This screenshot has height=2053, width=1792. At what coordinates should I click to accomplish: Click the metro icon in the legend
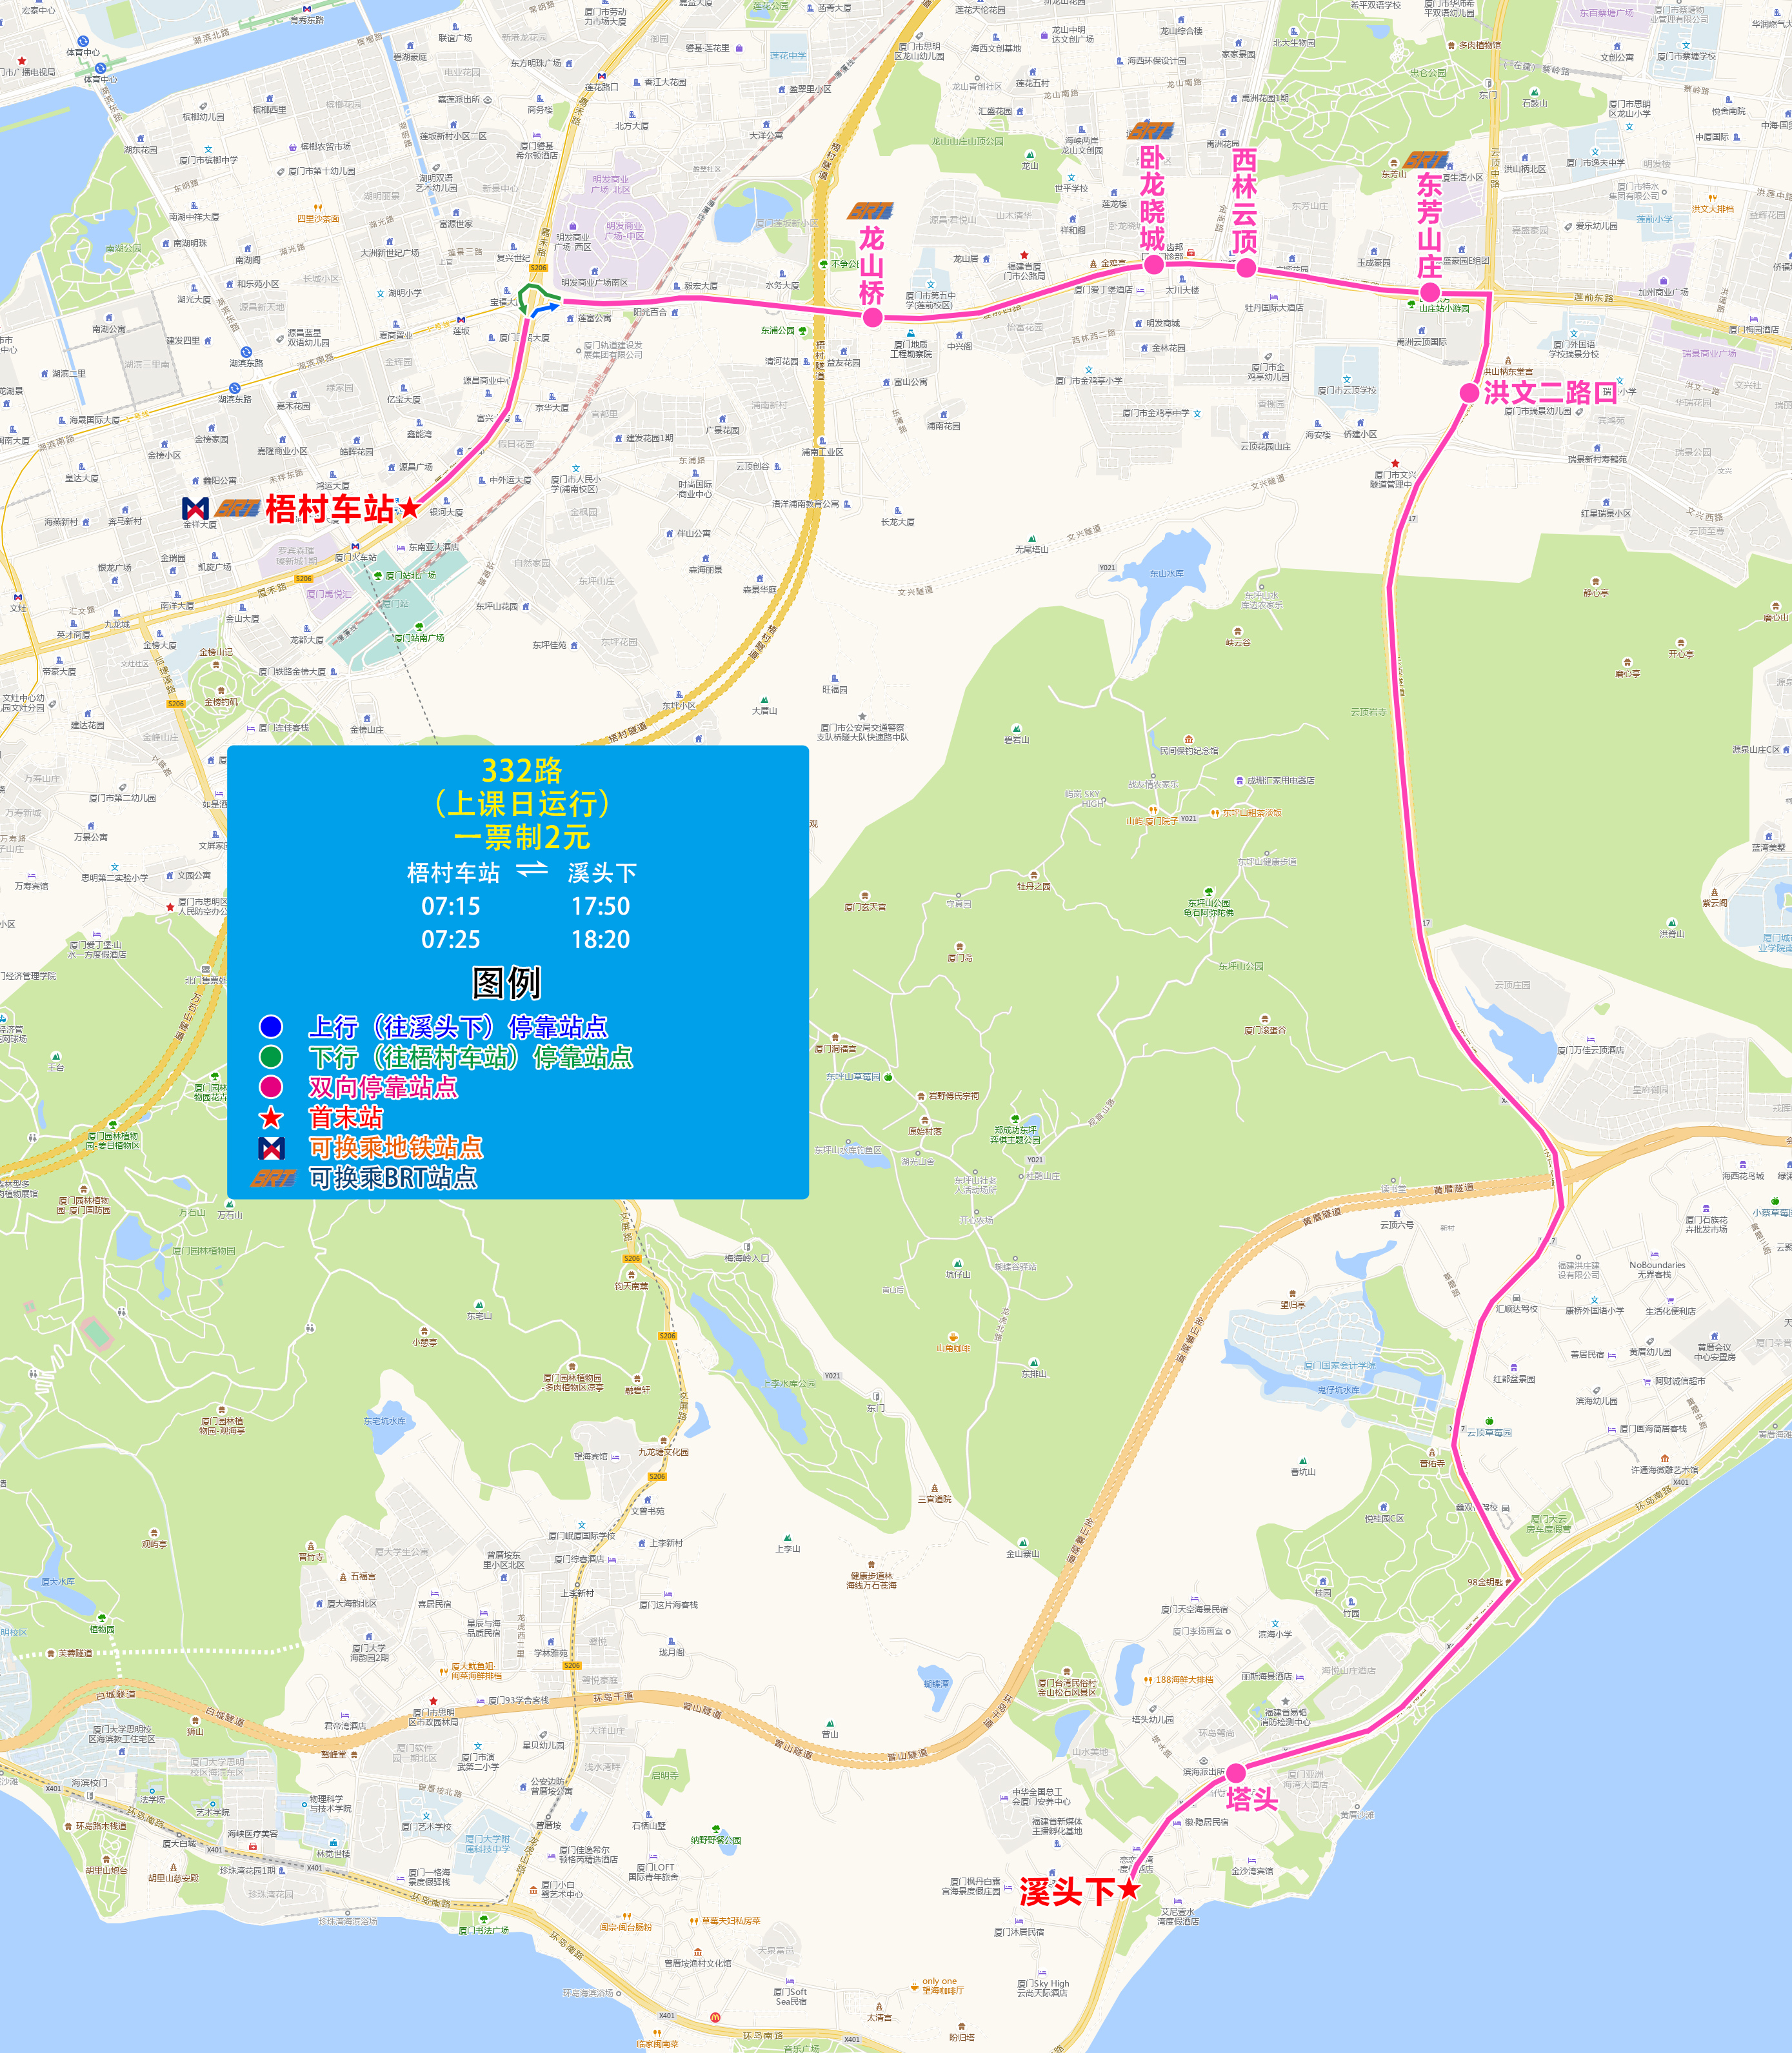(x=271, y=1148)
